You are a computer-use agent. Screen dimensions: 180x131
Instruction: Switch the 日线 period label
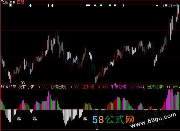pos(21,2)
